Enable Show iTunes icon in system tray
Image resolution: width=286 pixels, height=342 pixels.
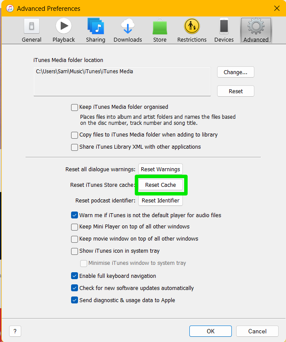[x=75, y=251]
